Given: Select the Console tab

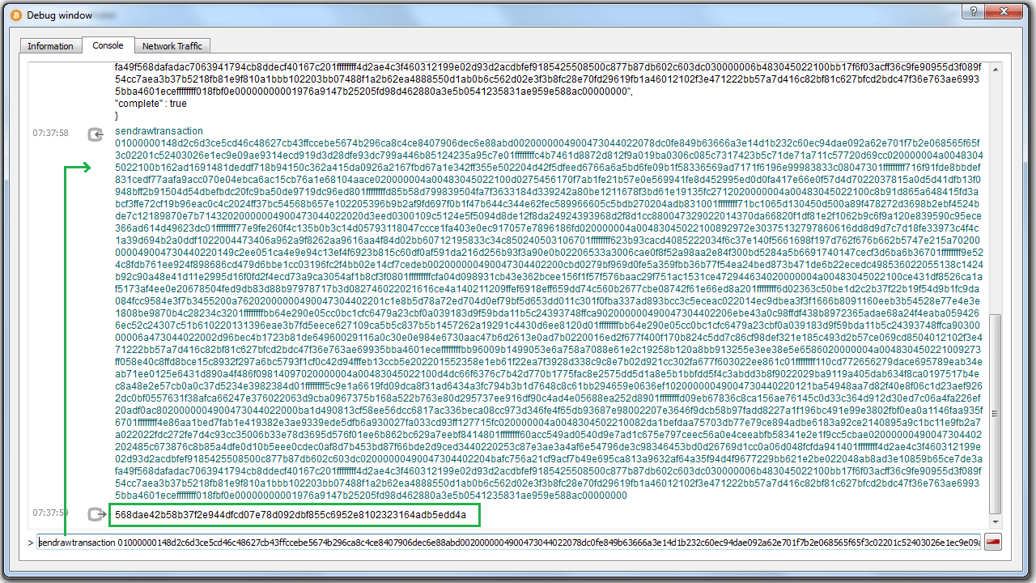Looking at the screenshot, I should click(108, 46).
